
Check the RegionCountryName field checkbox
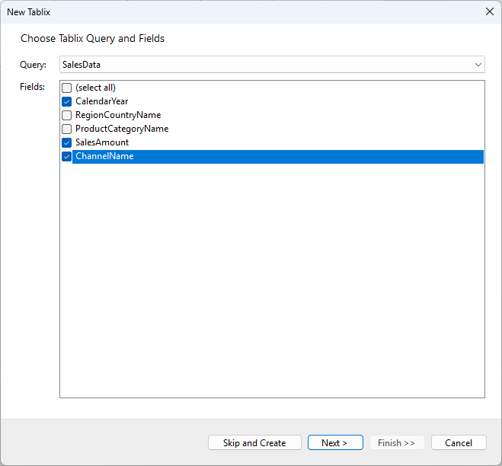click(x=66, y=115)
